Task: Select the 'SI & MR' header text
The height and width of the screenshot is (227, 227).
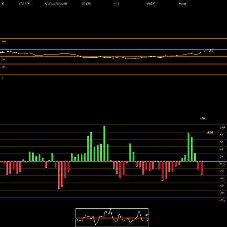Action: (x=24, y=4)
